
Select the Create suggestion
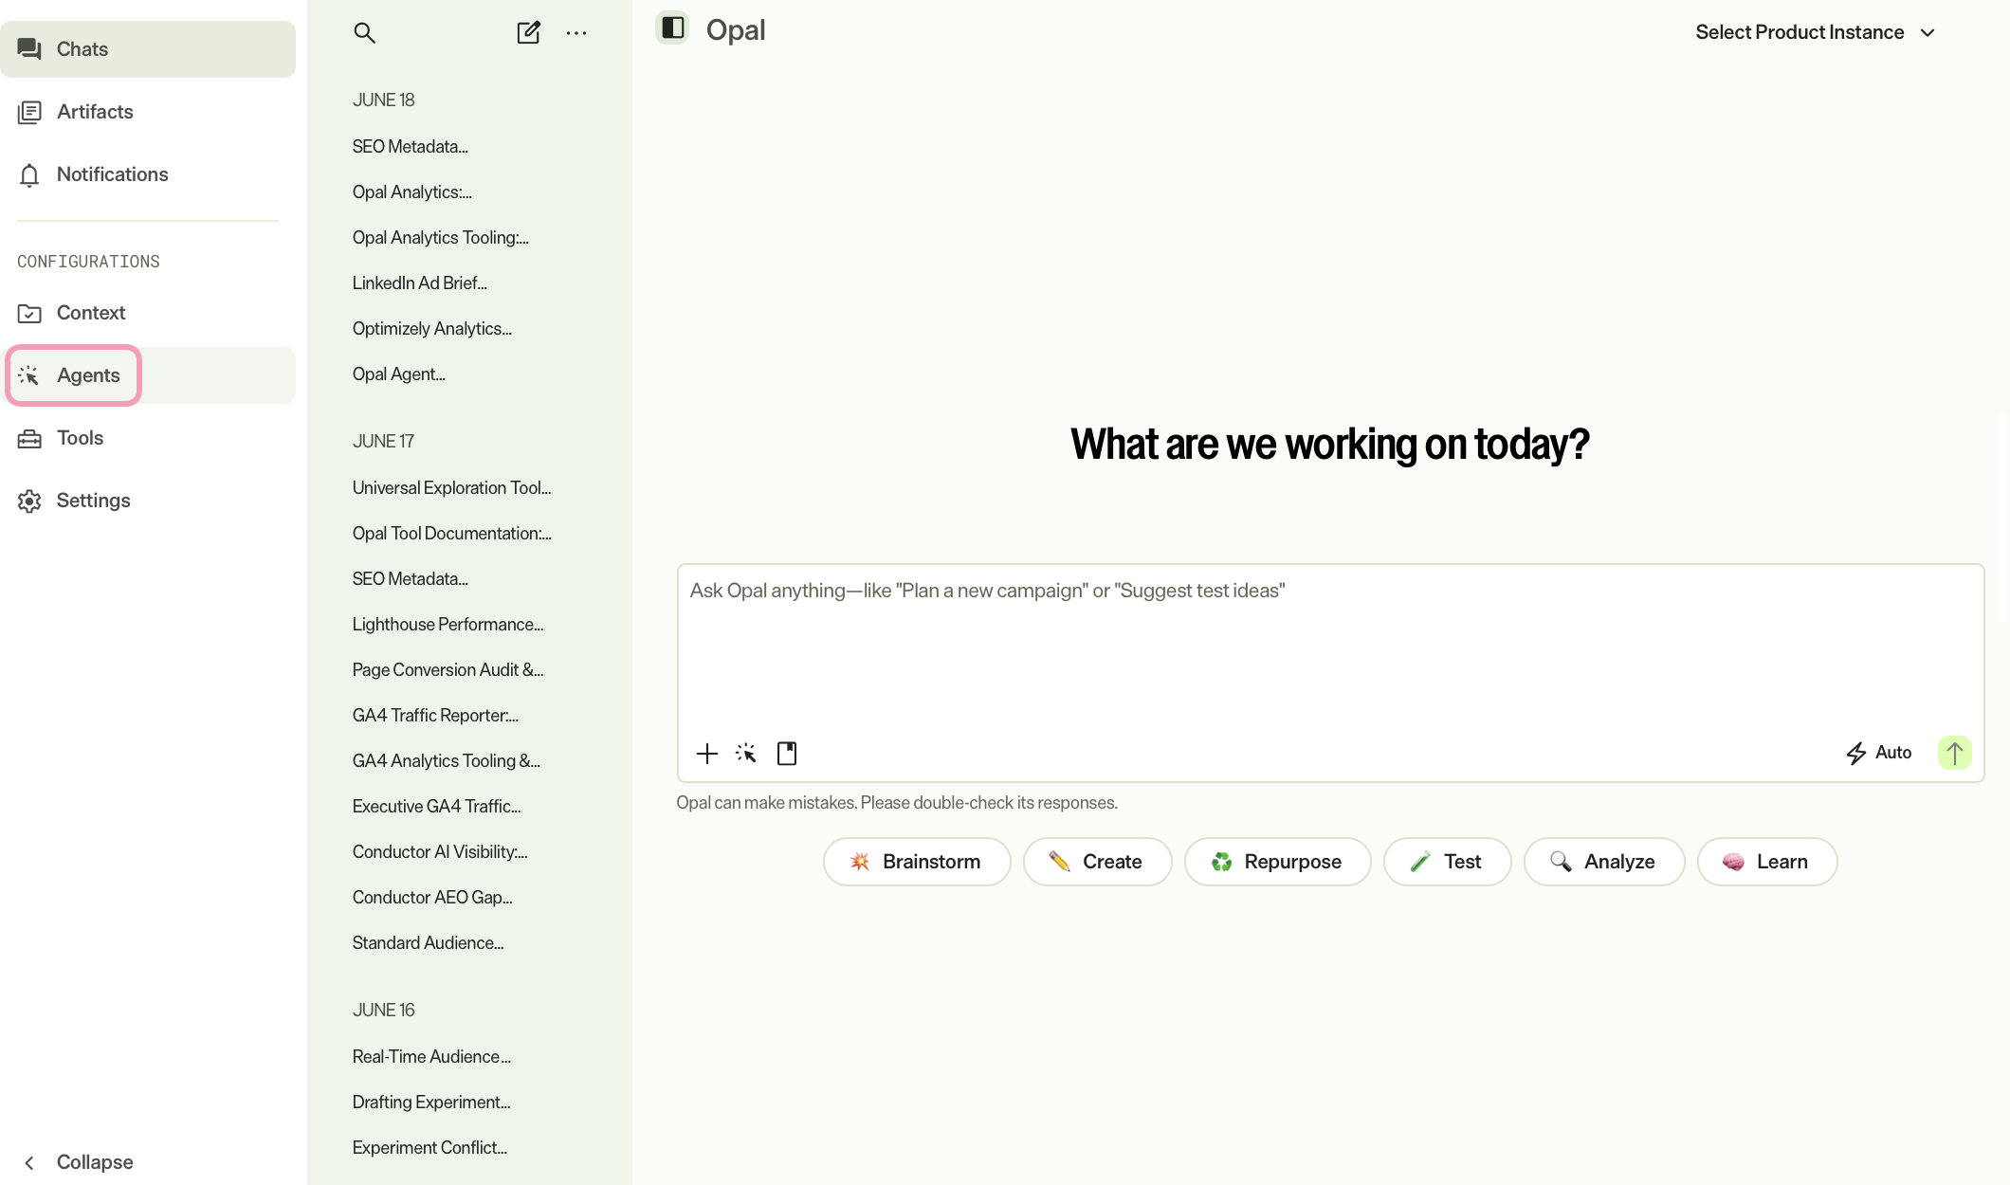point(1097,862)
